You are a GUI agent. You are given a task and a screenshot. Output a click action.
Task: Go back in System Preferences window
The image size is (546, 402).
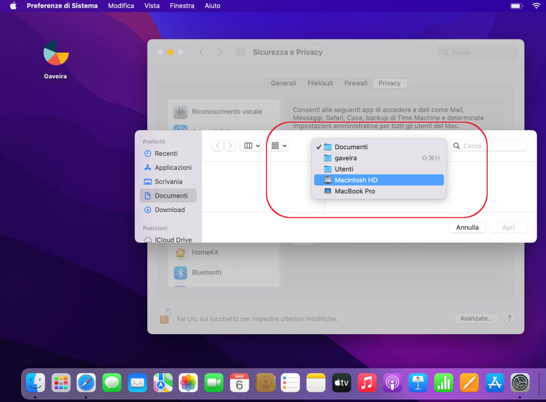pos(202,52)
